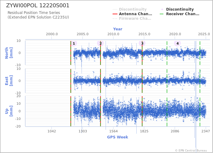Click the 2005.0 year tick label
Viewport: 213px width, 153px height.
coord(82,34)
